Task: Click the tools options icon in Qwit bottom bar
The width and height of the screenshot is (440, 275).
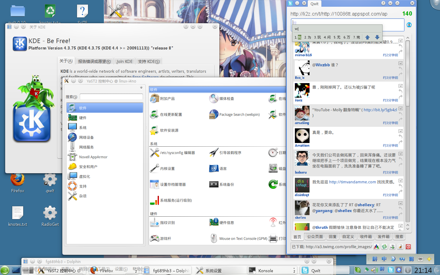Action: 392,247
